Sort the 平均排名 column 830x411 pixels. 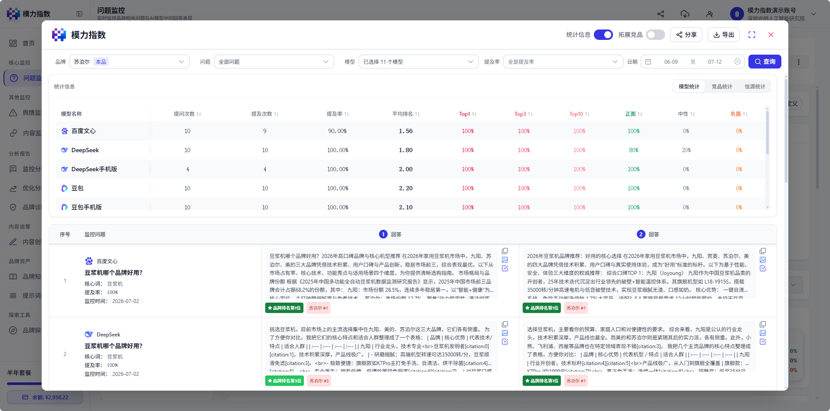417,114
